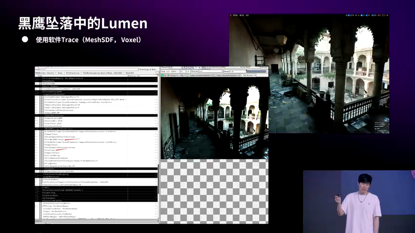Viewport: 415px width, 233px height.
Task: Collapse the LumenScreenProbeGather tree node
Action: 43,94
